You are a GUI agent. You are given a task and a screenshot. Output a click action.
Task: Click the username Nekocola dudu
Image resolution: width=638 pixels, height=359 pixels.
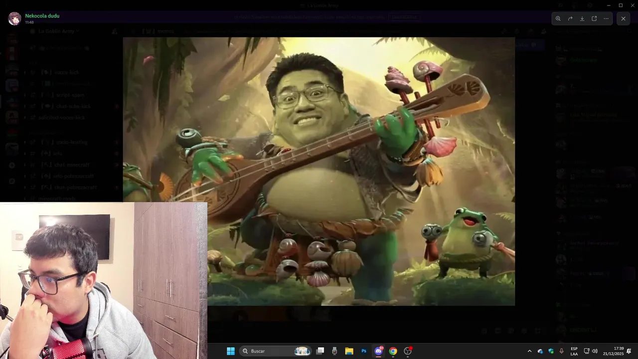point(42,16)
